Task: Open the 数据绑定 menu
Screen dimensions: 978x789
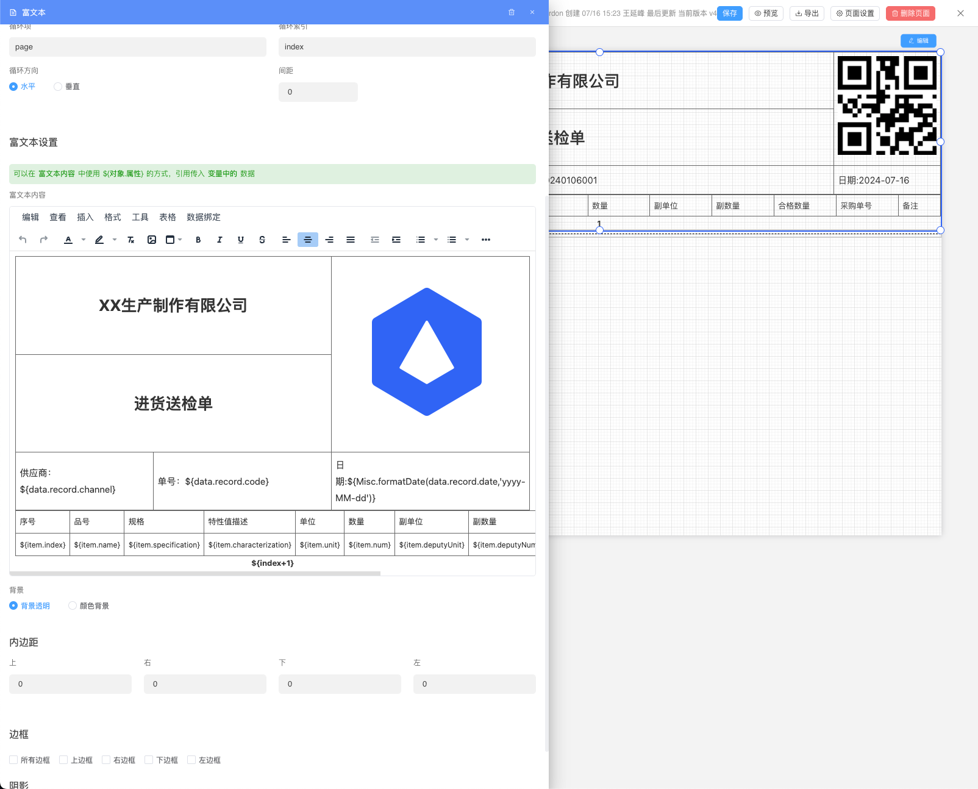Action: point(204,216)
